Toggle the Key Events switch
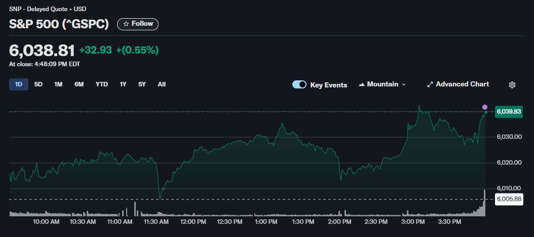 coord(299,84)
